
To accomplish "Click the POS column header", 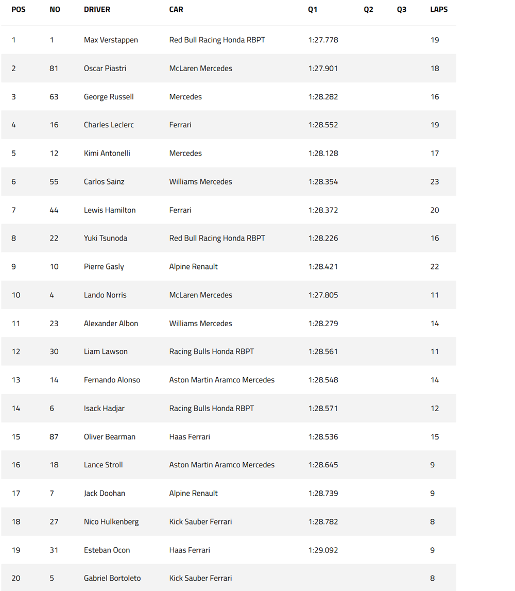I will (x=19, y=10).
